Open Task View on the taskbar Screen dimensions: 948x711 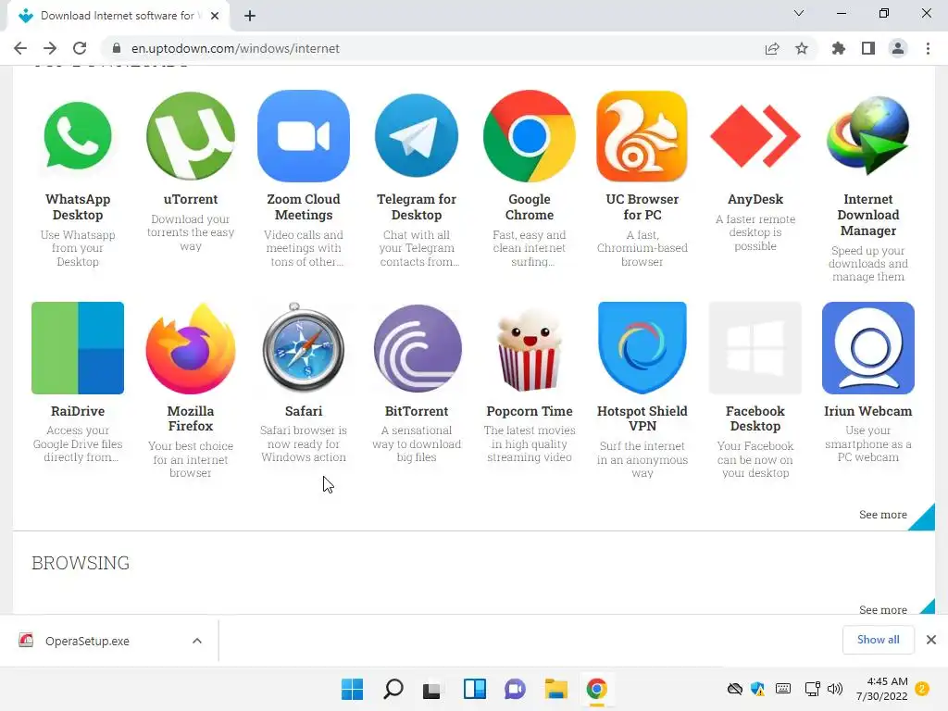pyautogui.click(x=431, y=689)
